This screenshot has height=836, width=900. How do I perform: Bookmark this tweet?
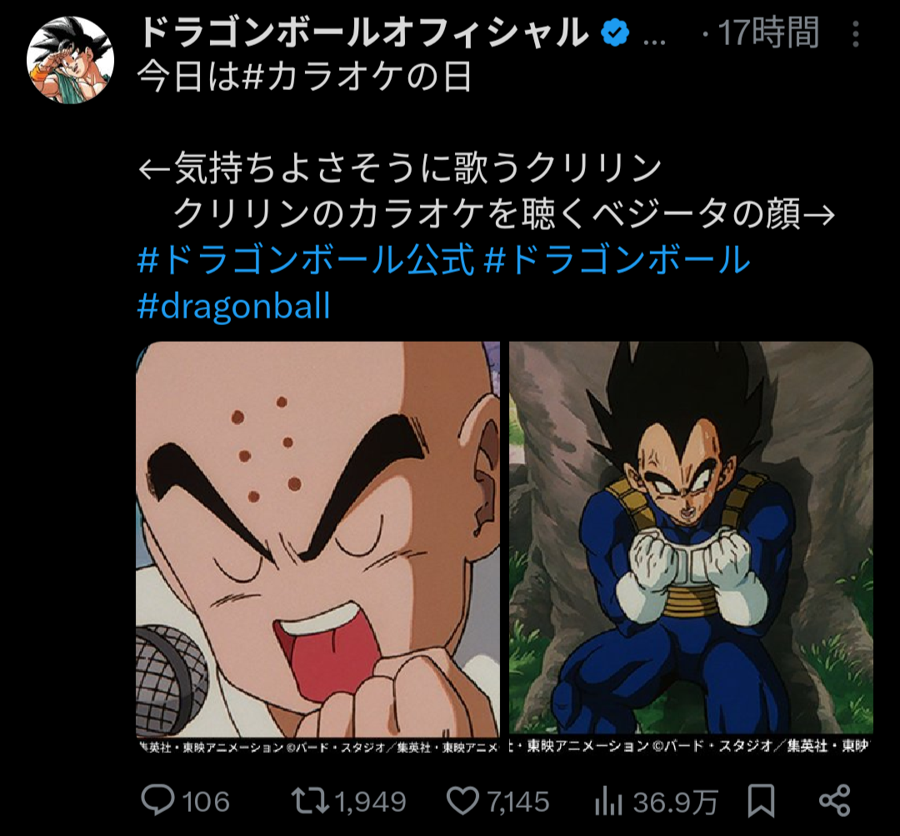click(x=760, y=802)
